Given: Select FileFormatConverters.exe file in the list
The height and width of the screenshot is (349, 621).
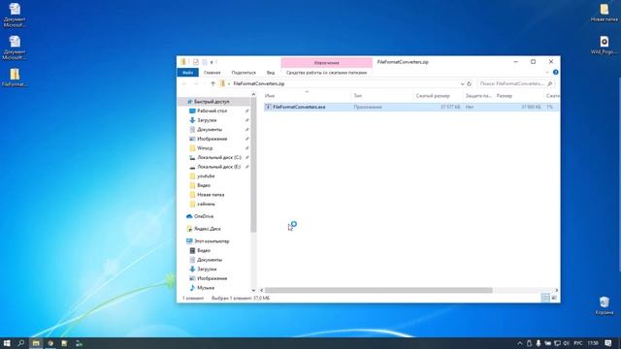Looking at the screenshot, I should (411, 107).
